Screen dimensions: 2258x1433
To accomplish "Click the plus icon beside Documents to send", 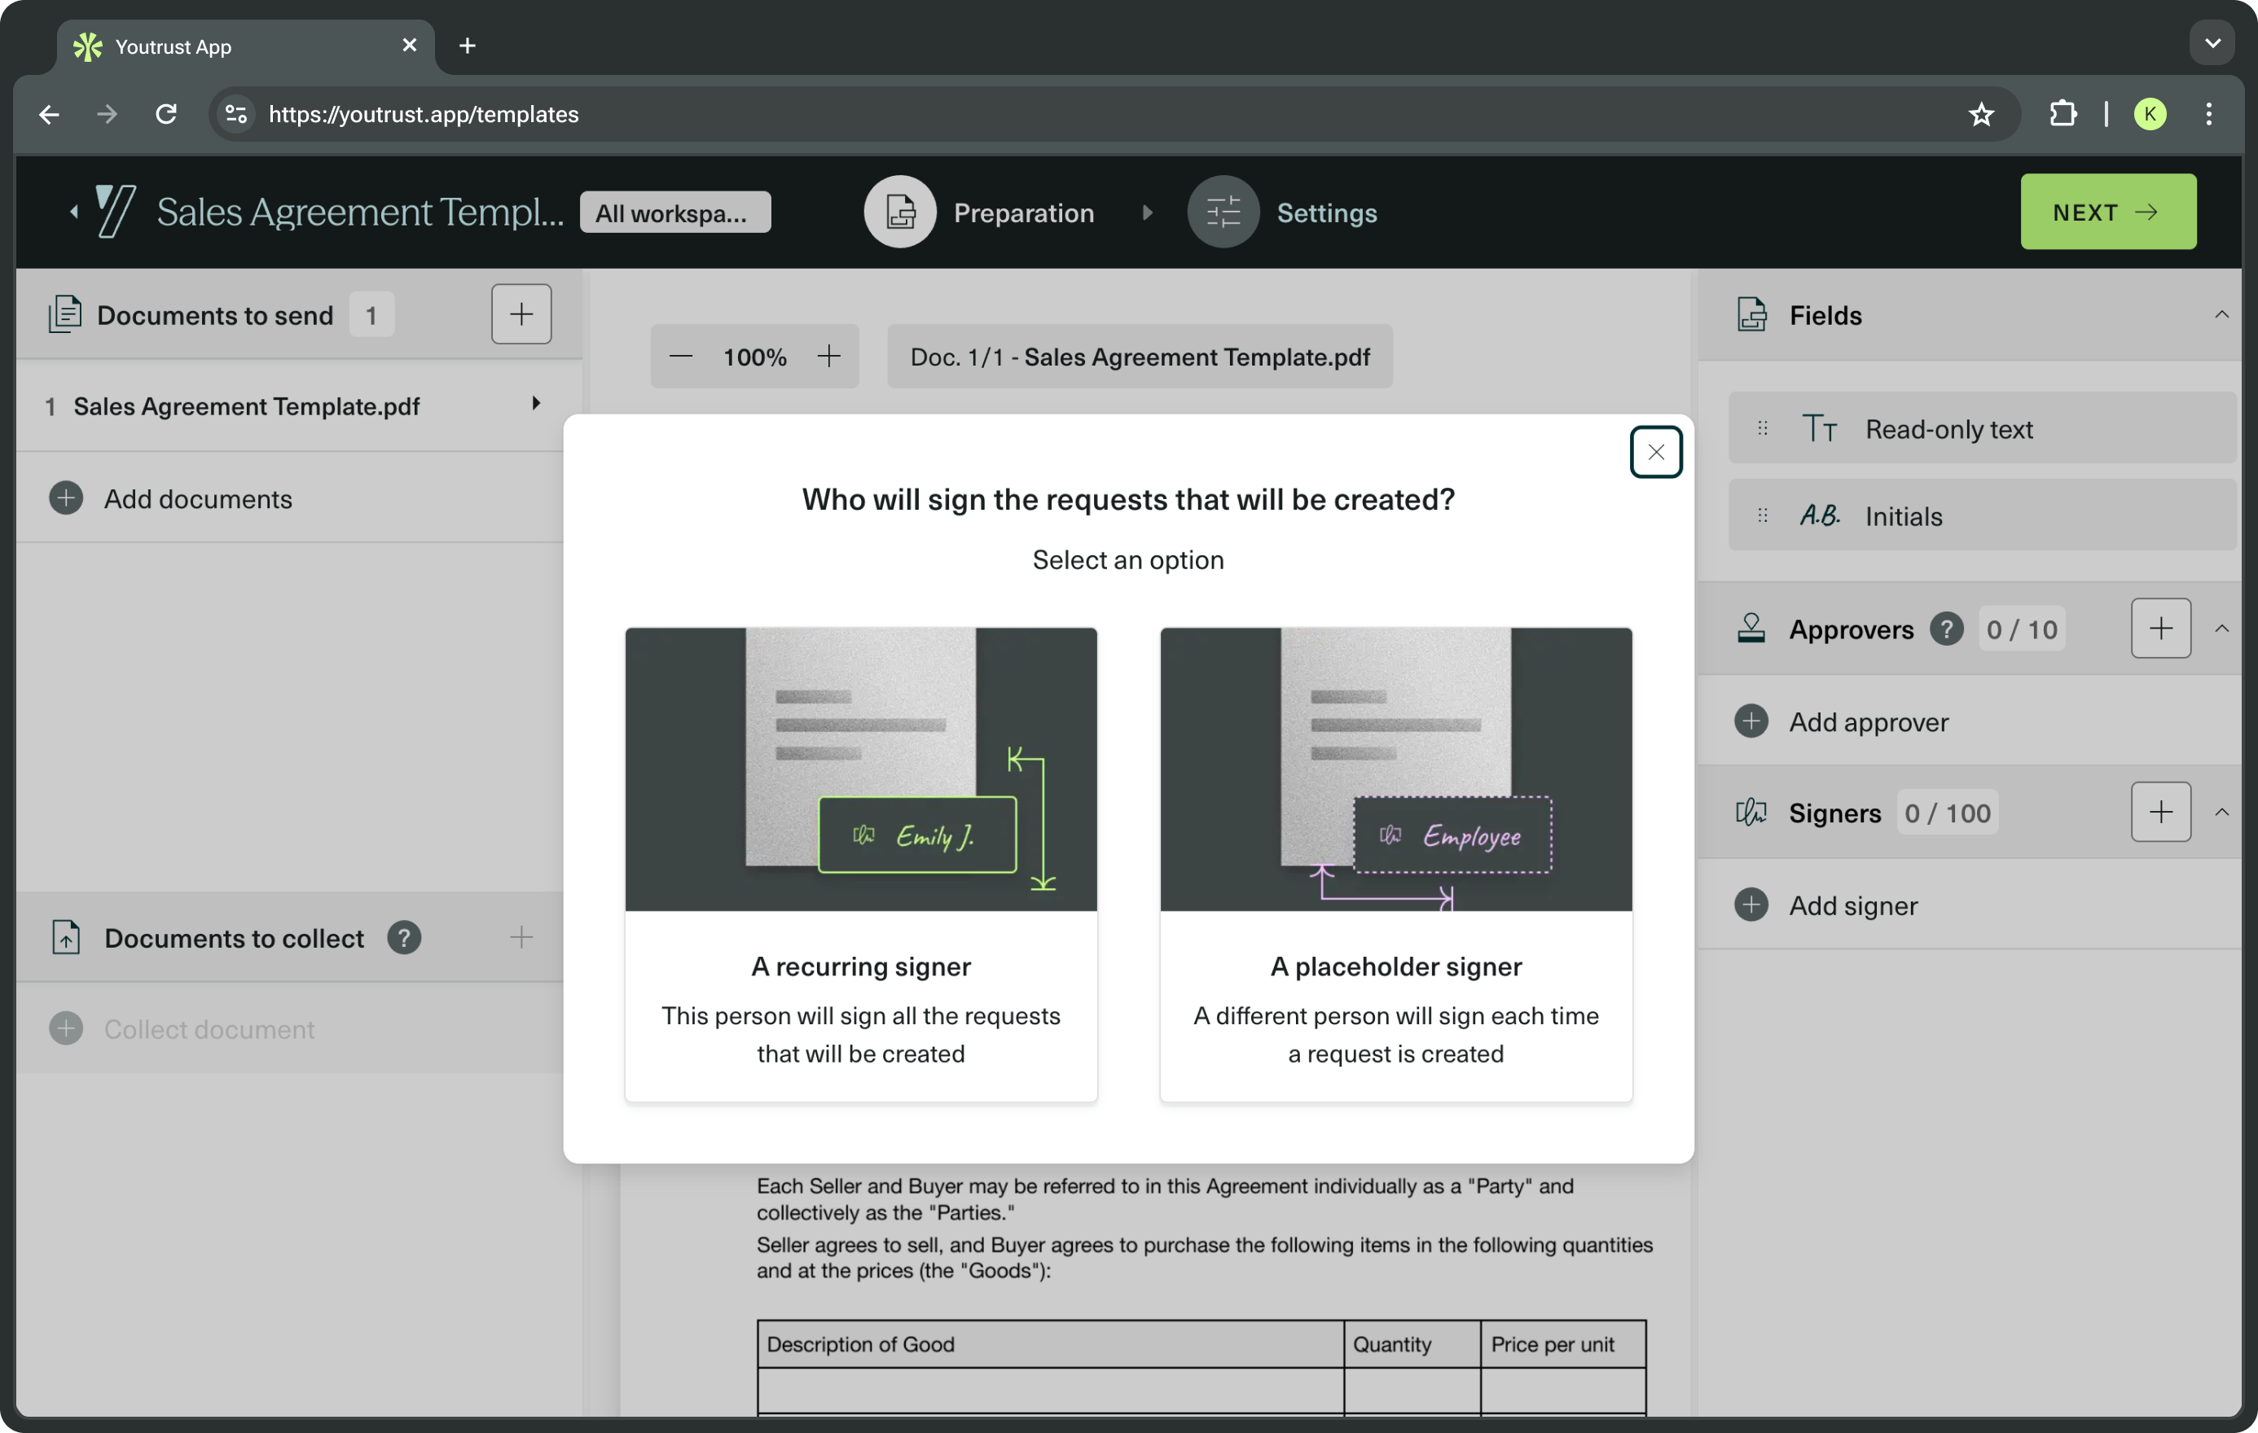I will tap(521, 314).
